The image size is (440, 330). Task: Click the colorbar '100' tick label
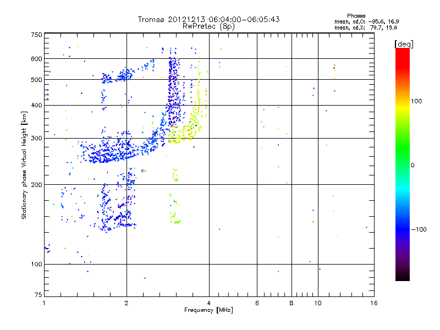point(416,101)
